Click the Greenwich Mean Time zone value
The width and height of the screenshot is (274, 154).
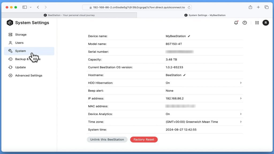192,122
